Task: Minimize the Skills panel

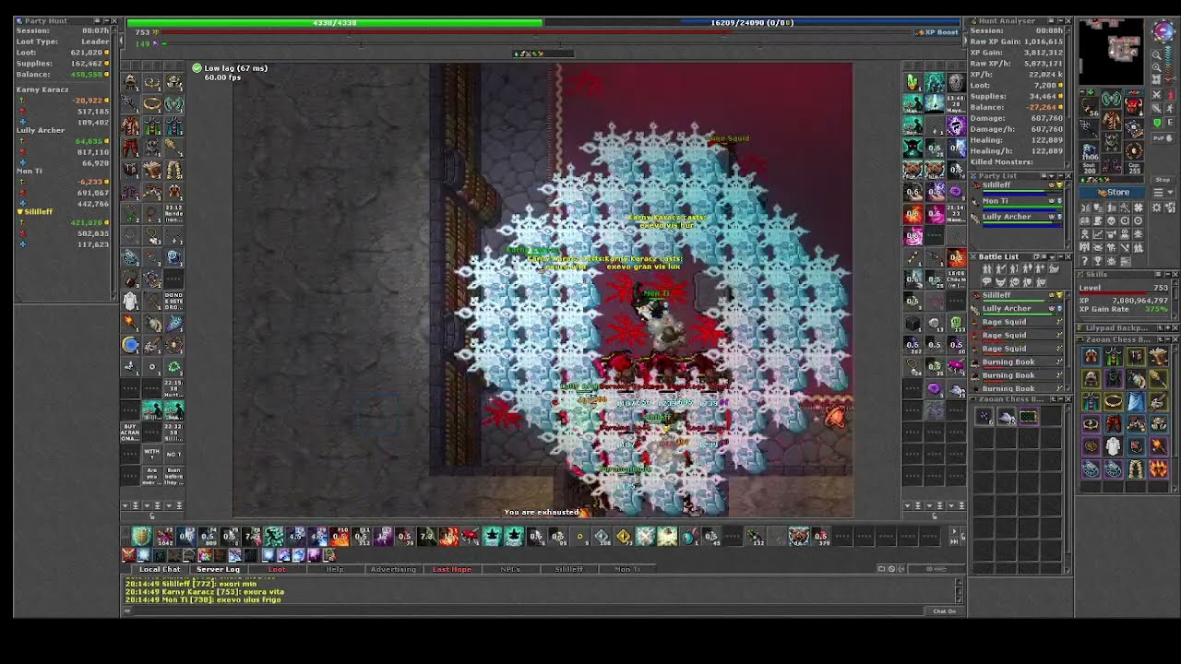Action: coord(1168,275)
